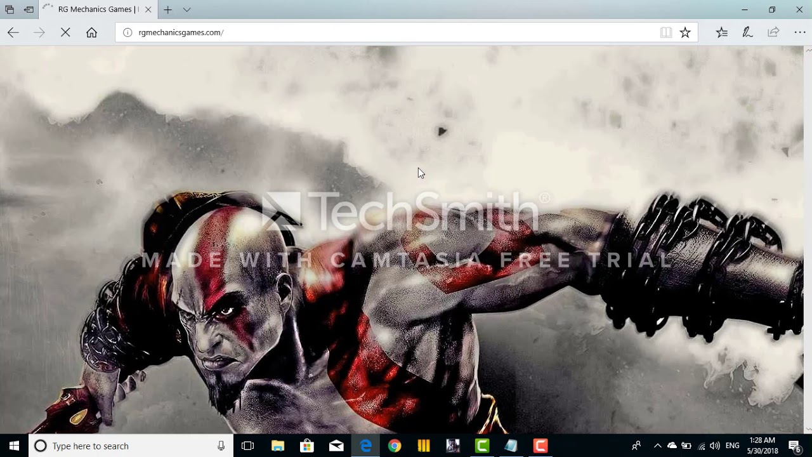
Task: Open the OneDrive cloud tray icon
Action: (x=672, y=446)
